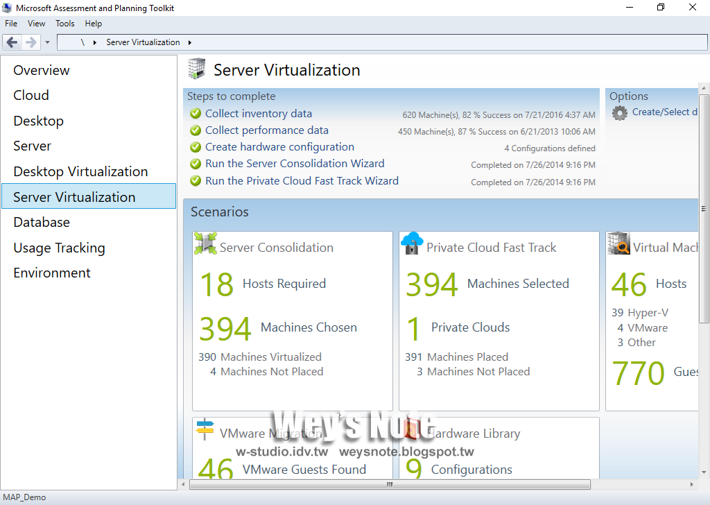Expand the root breadcrumb arrow in address bar
The width and height of the screenshot is (710, 505).
96,42
